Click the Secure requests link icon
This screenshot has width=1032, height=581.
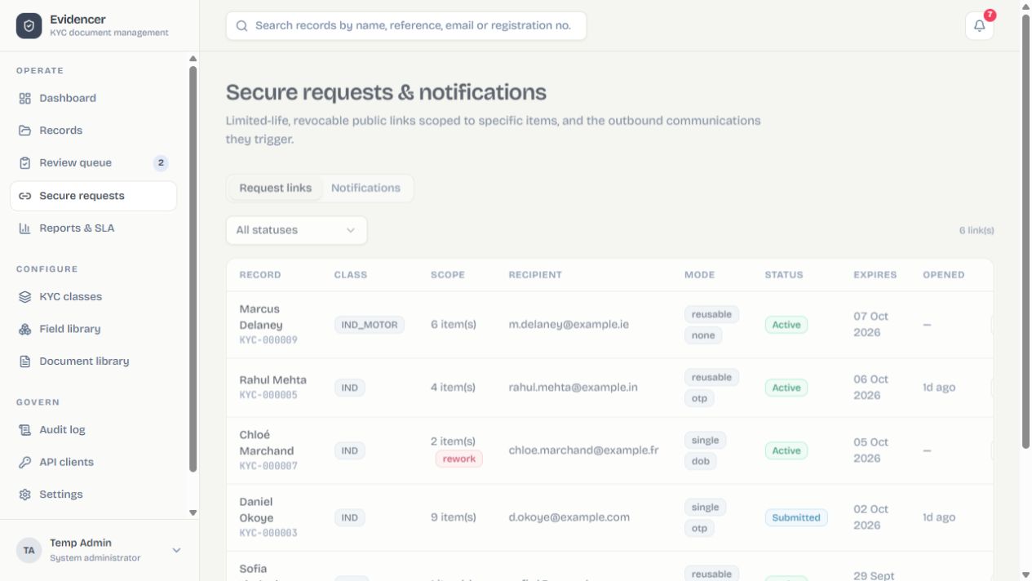[x=24, y=196]
